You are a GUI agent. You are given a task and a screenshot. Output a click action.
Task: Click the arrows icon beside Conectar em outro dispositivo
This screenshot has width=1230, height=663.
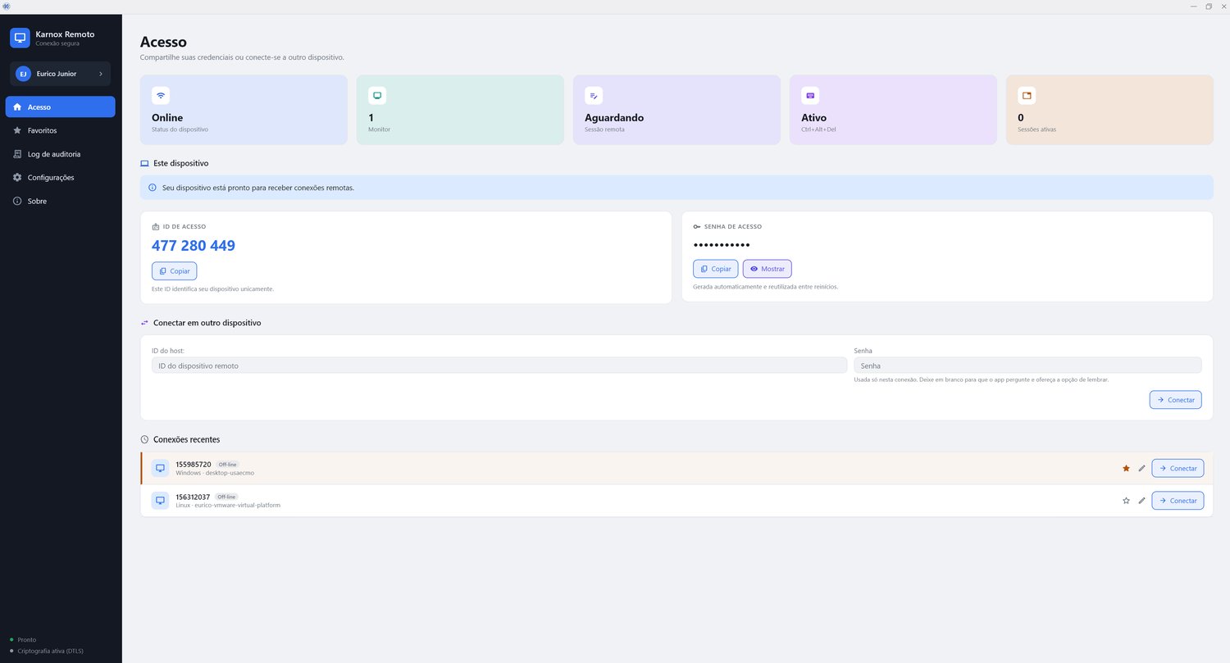145,323
